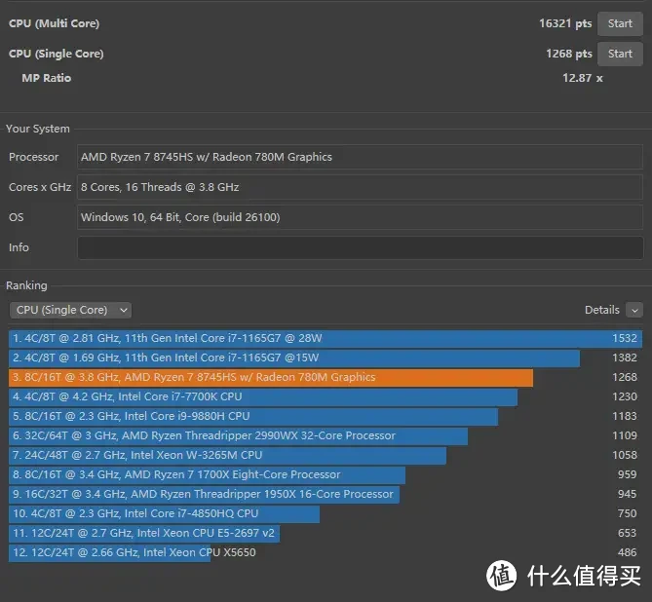
Task: Click the OS field showing Windows 10
Action: [360, 217]
